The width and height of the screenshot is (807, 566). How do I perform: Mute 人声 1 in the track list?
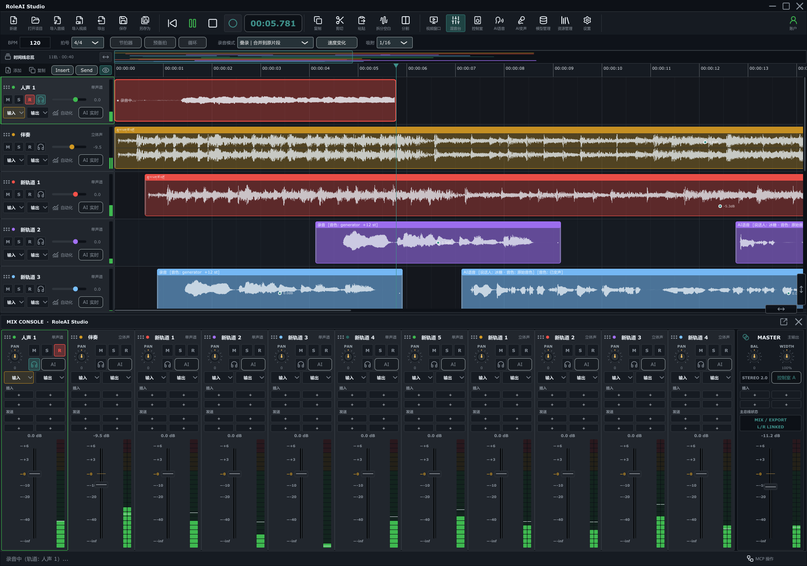click(x=8, y=100)
